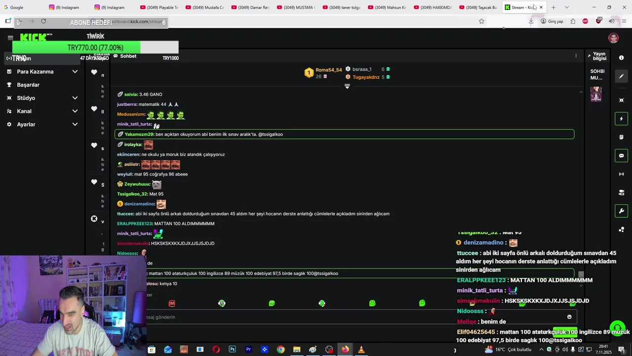Switch to the Damar Reis YouTube tab
Image resolution: width=632 pixels, height=356 pixels.
250,7
